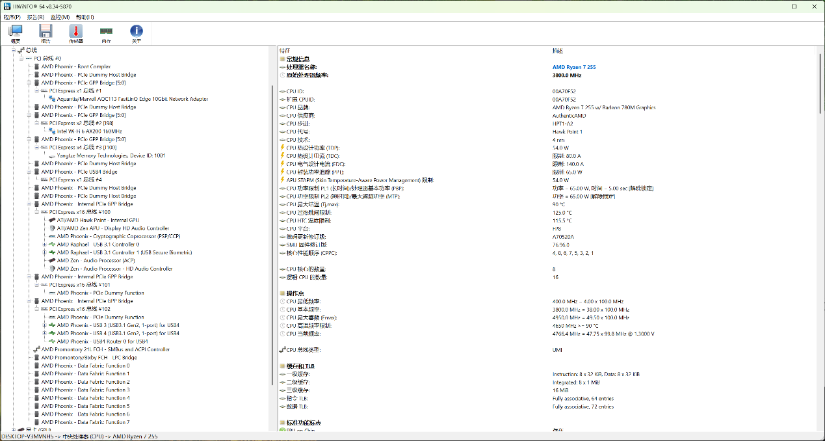Select the Display HD Audio Controller speaker icon
The image size is (825, 441).
click(x=52, y=228)
